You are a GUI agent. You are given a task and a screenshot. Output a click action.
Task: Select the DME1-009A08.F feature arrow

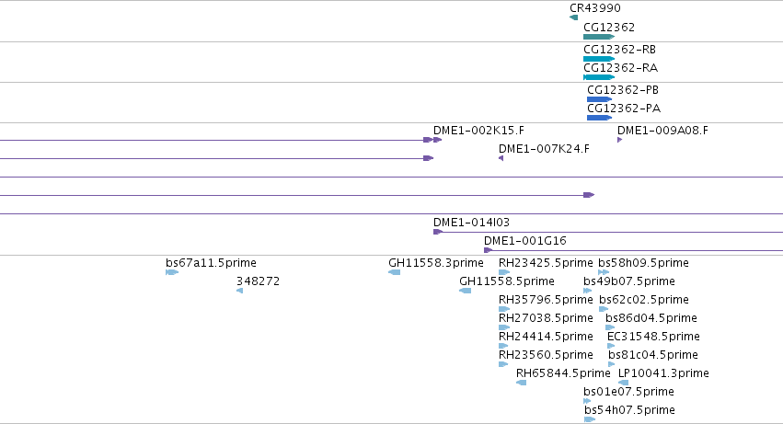620,140
